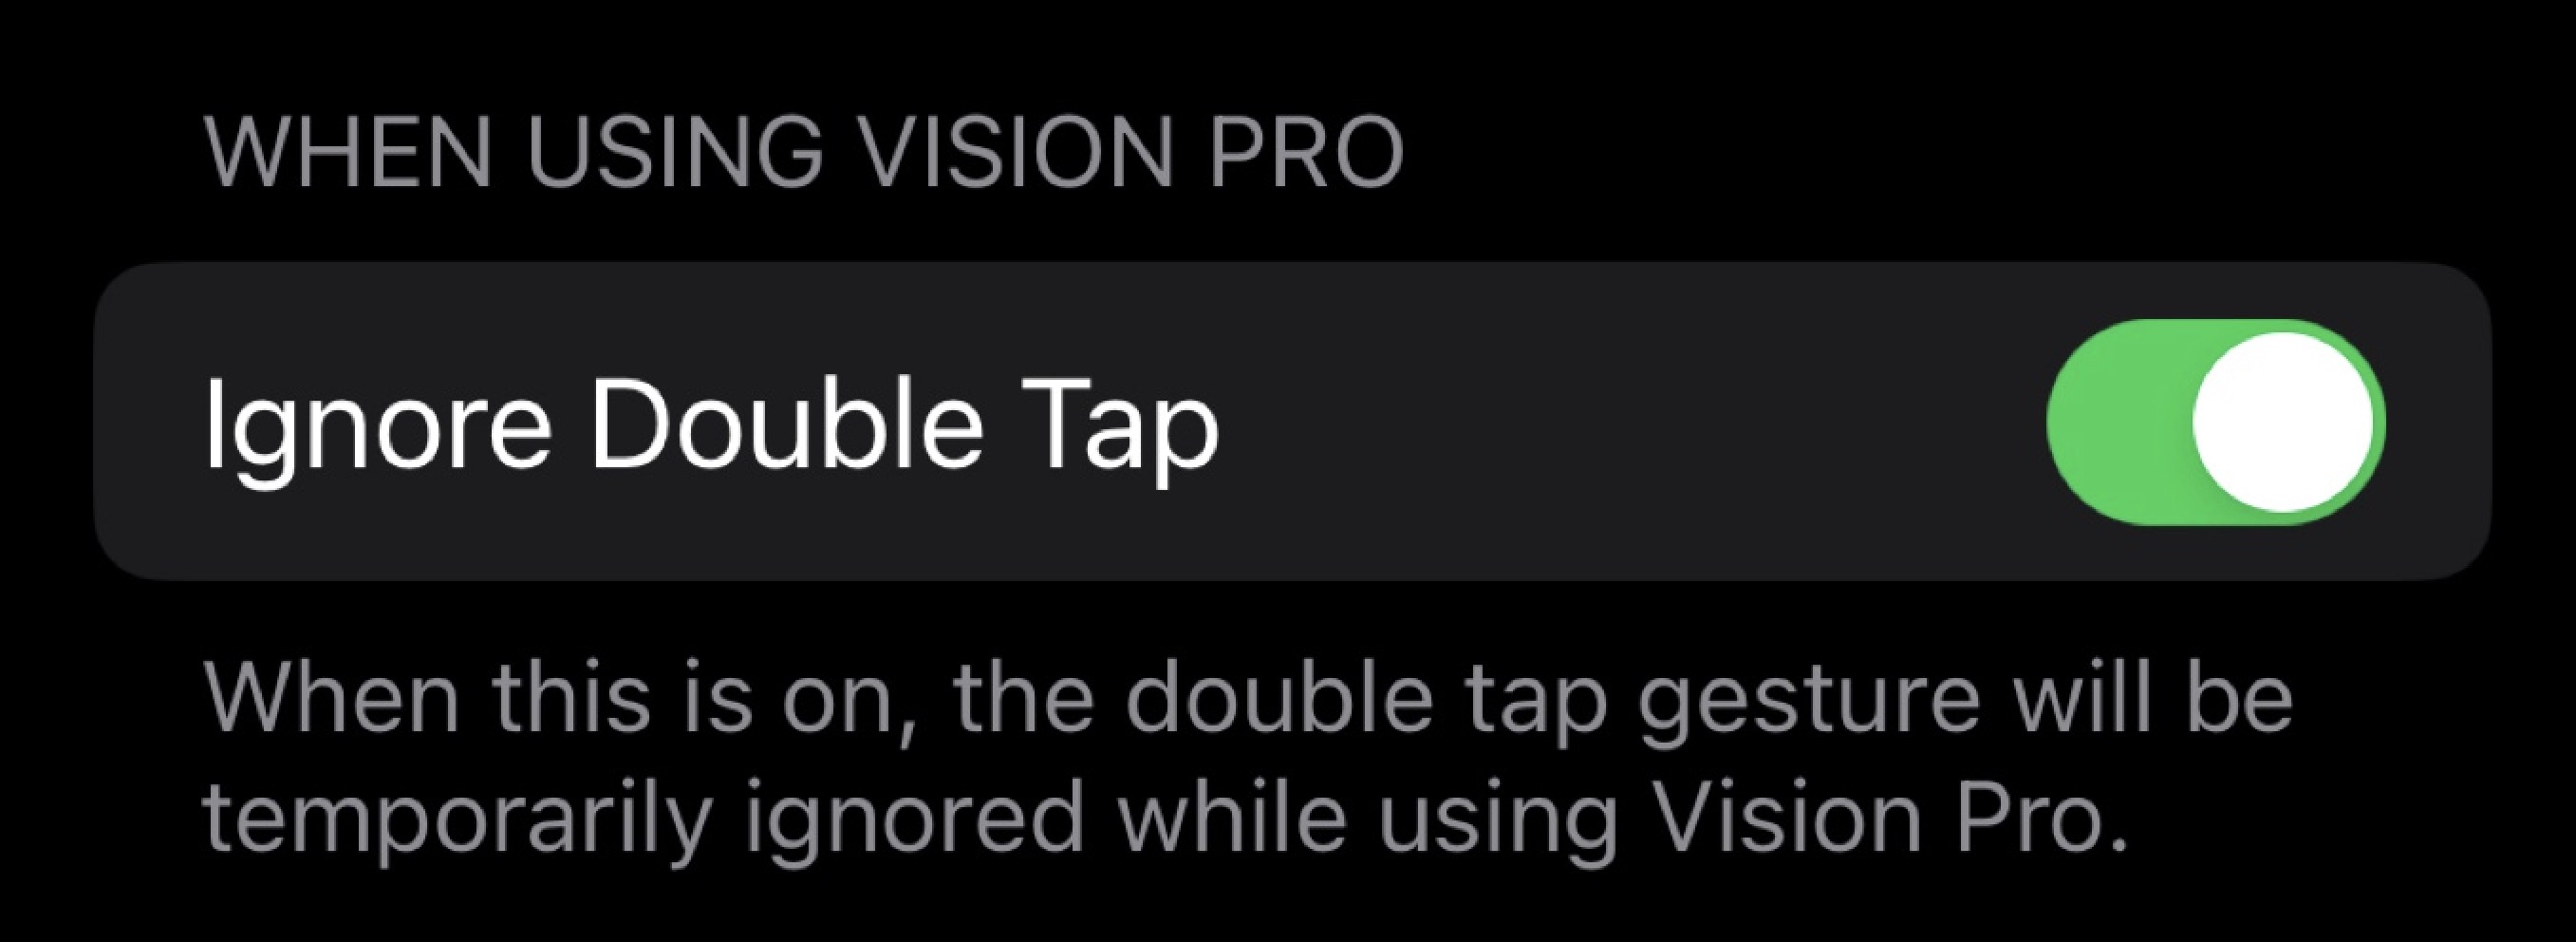
Task: Click 'Vision Pro.' ending the footer note
Action: 1888,818
